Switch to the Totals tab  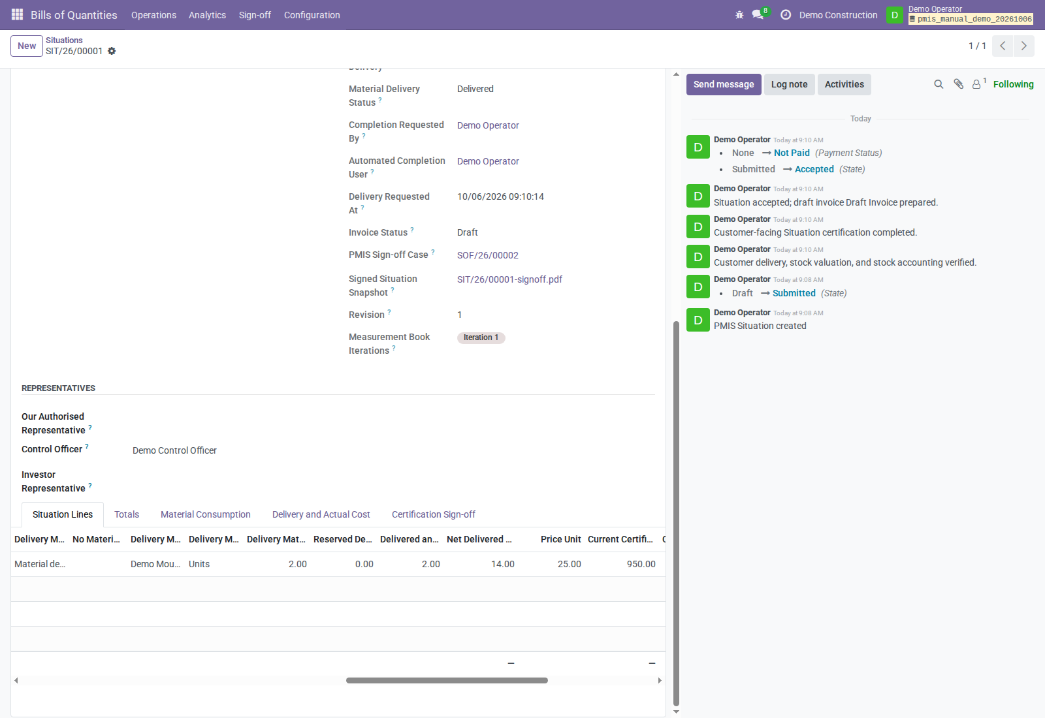pos(127,514)
